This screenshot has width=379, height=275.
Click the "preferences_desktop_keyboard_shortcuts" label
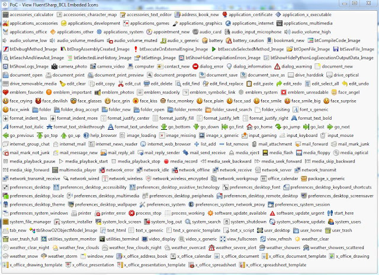[331, 187]
